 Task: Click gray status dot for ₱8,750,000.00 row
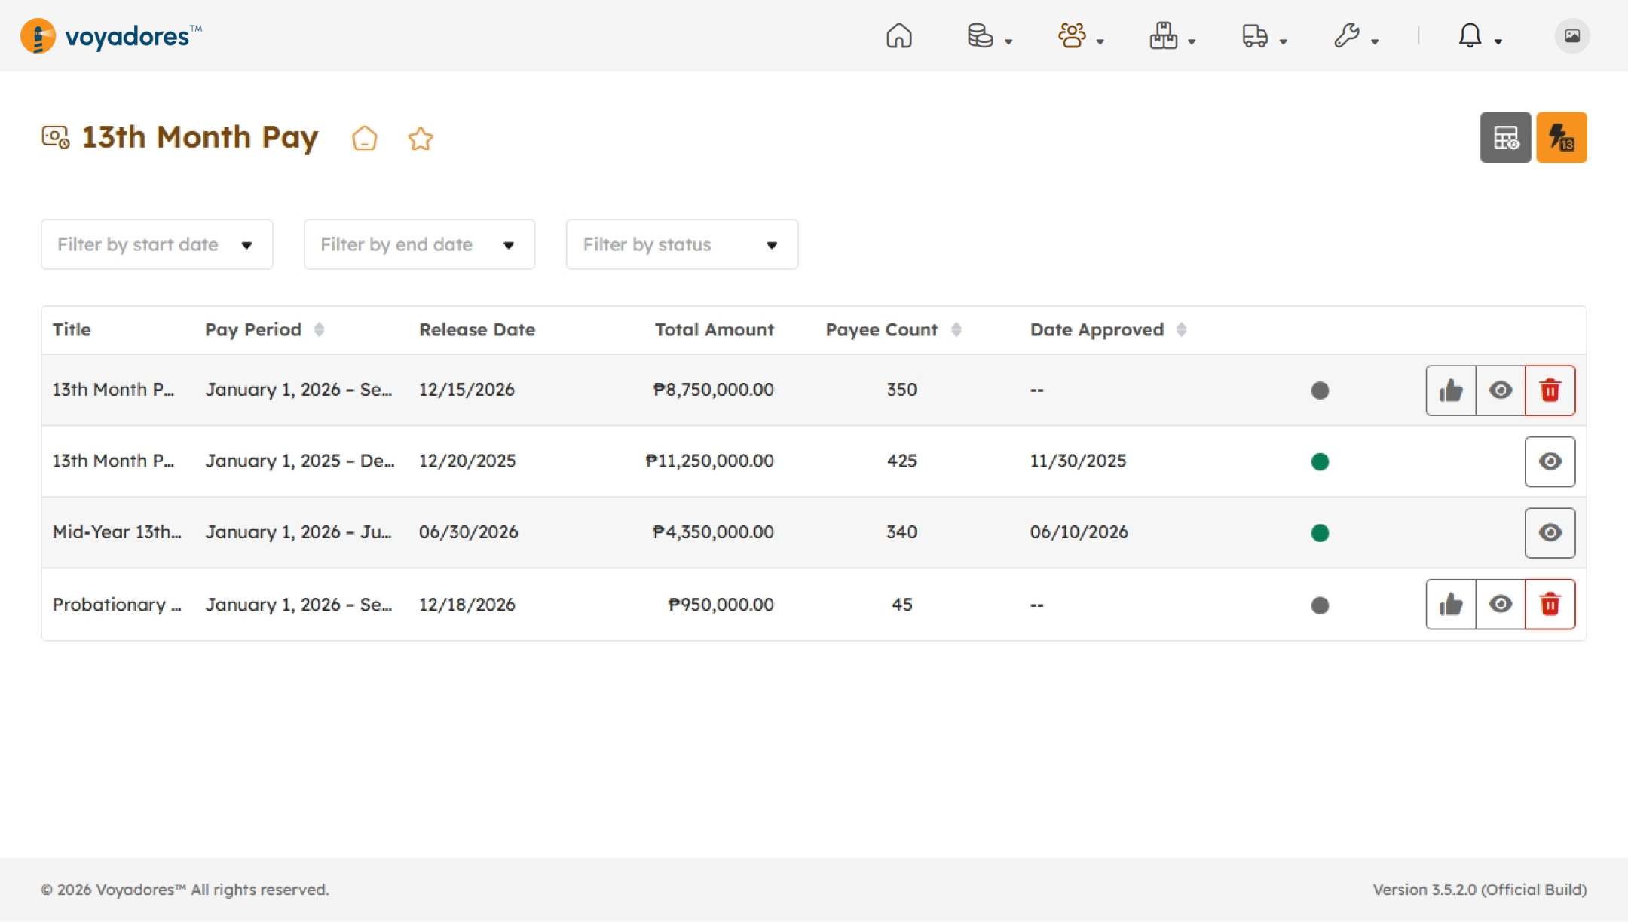pos(1320,391)
